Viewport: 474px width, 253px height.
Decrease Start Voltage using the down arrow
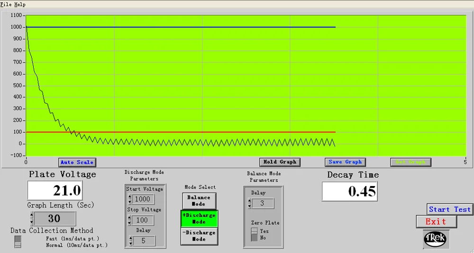129,202
